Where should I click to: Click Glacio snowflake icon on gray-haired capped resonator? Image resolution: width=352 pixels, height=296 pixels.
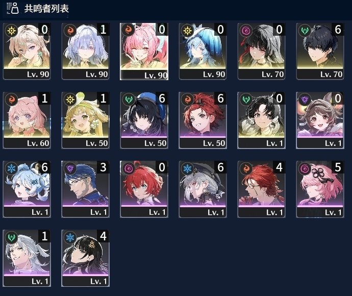[x=187, y=168]
